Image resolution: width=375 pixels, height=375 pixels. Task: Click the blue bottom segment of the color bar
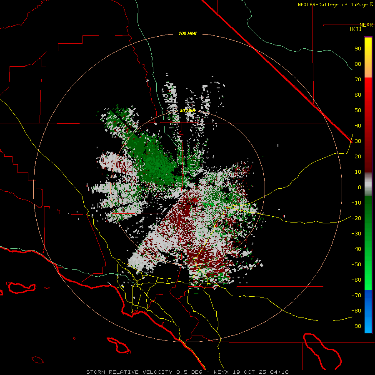coord(368,312)
